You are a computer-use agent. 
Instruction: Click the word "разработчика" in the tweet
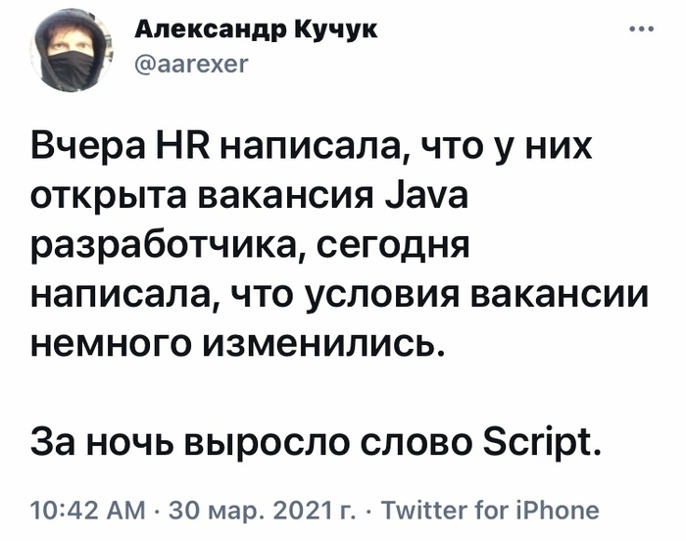[156, 249]
